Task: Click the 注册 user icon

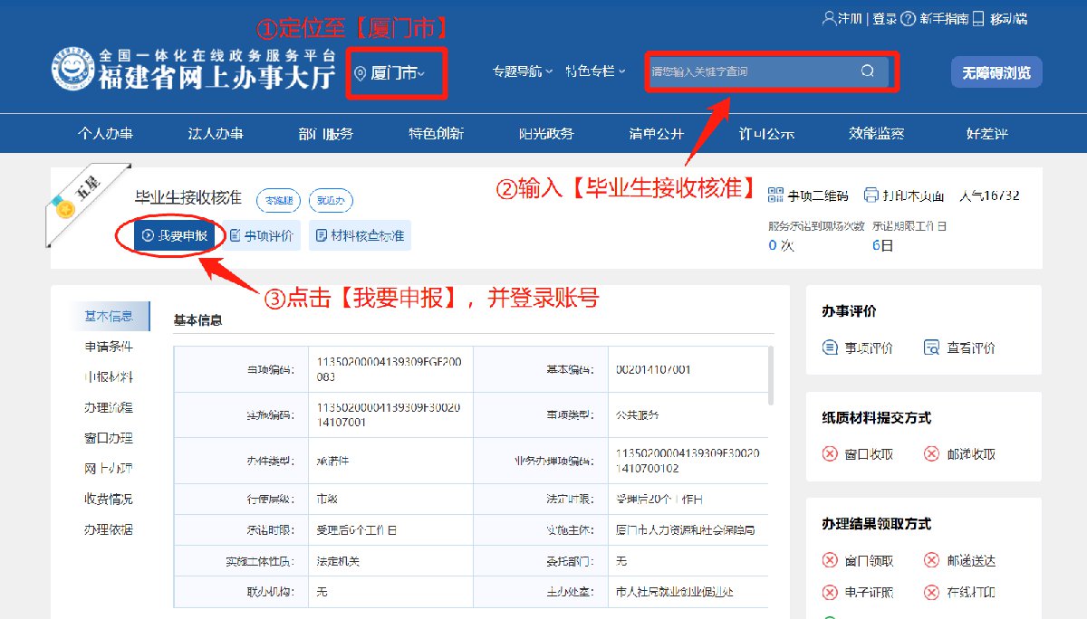Action: 828,19
